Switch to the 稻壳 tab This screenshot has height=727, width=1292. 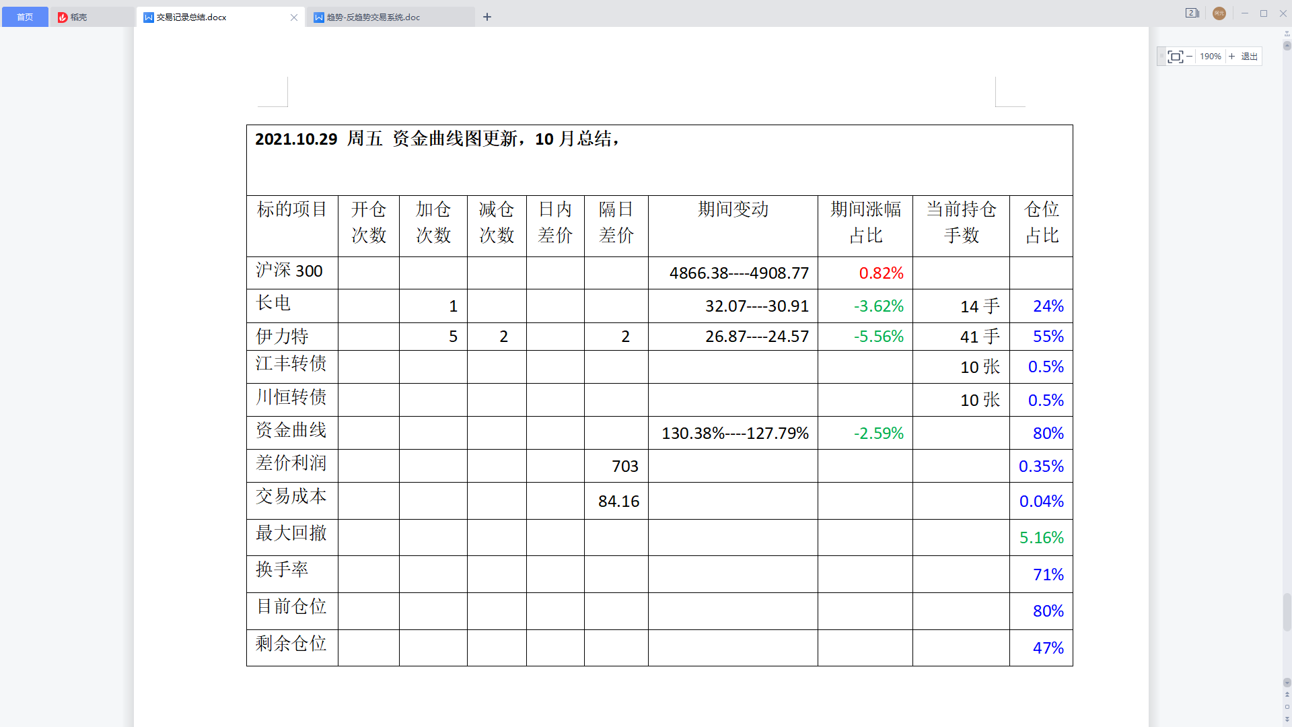tap(79, 17)
